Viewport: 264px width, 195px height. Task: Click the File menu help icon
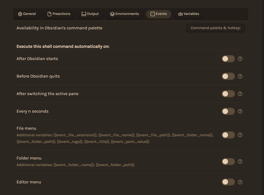[x=240, y=135]
